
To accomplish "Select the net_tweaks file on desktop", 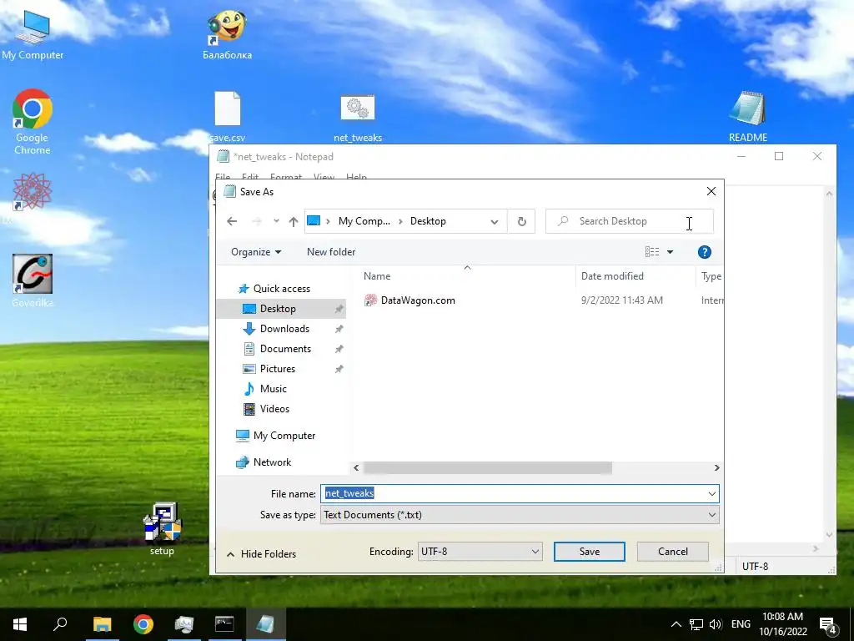I will [x=358, y=117].
